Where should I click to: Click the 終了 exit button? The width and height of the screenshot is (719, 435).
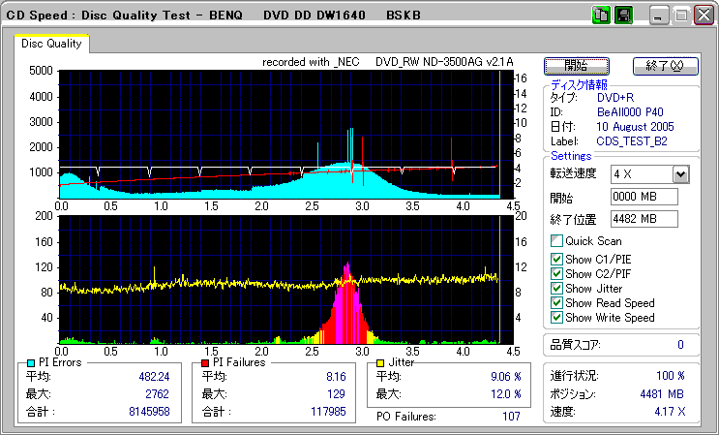665,65
